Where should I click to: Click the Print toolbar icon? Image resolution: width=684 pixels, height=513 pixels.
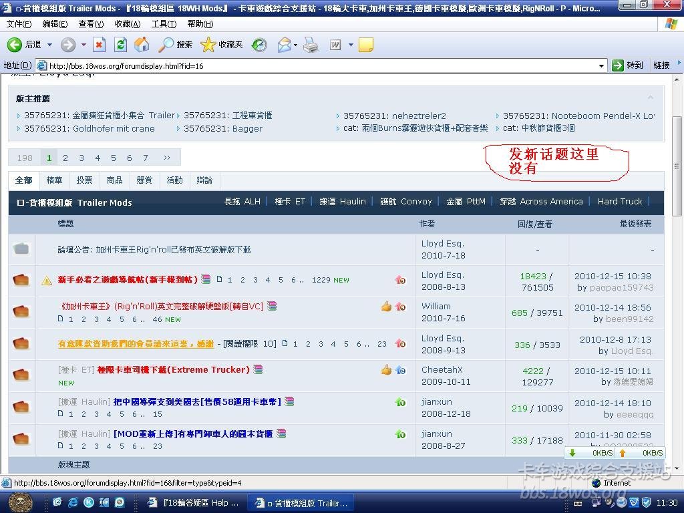[311, 45]
